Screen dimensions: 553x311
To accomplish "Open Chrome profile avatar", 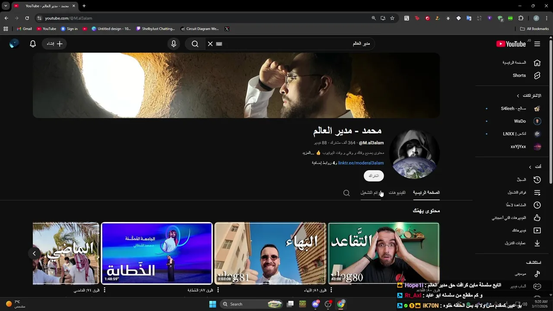I will (536, 18).
